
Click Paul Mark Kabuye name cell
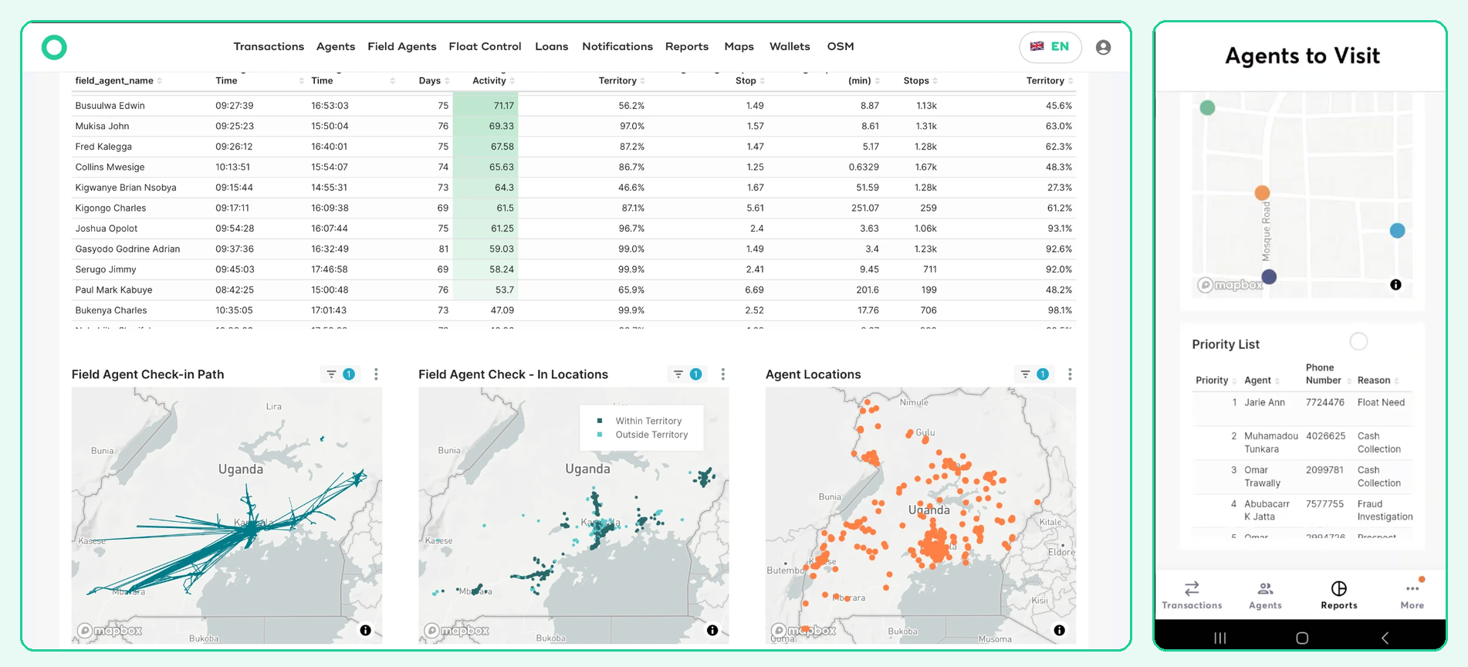(x=113, y=290)
